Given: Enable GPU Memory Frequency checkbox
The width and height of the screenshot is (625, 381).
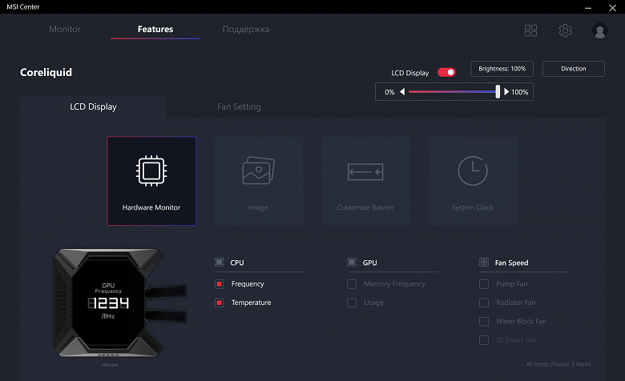Looking at the screenshot, I should 352,284.
